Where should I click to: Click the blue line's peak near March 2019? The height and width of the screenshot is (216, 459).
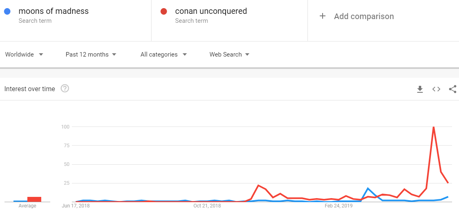point(368,188)
